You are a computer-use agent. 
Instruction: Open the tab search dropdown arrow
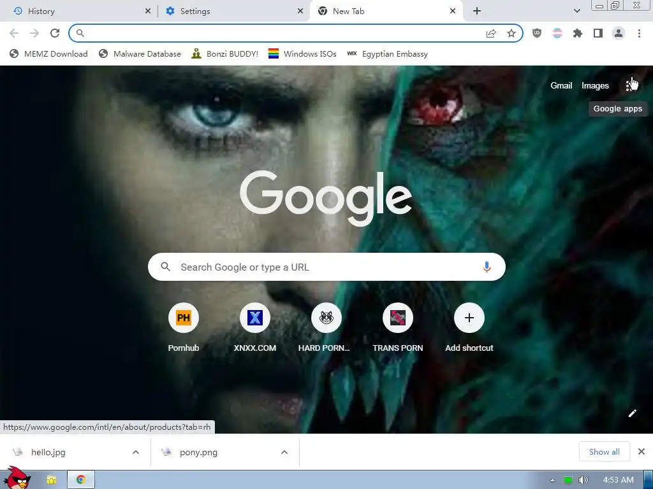576,11
